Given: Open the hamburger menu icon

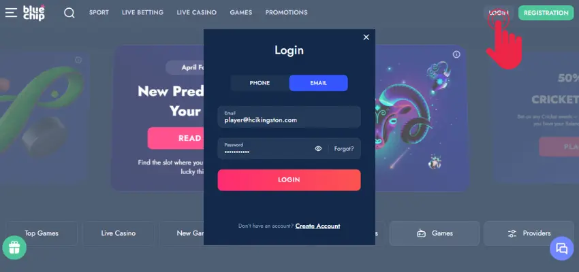Looking at the screenshot, I should [11, 12].
